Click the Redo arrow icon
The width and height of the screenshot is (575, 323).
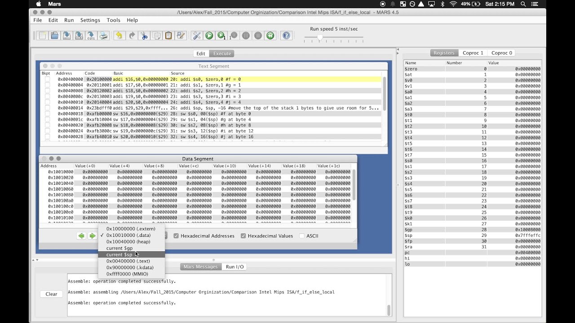point(132,36)
